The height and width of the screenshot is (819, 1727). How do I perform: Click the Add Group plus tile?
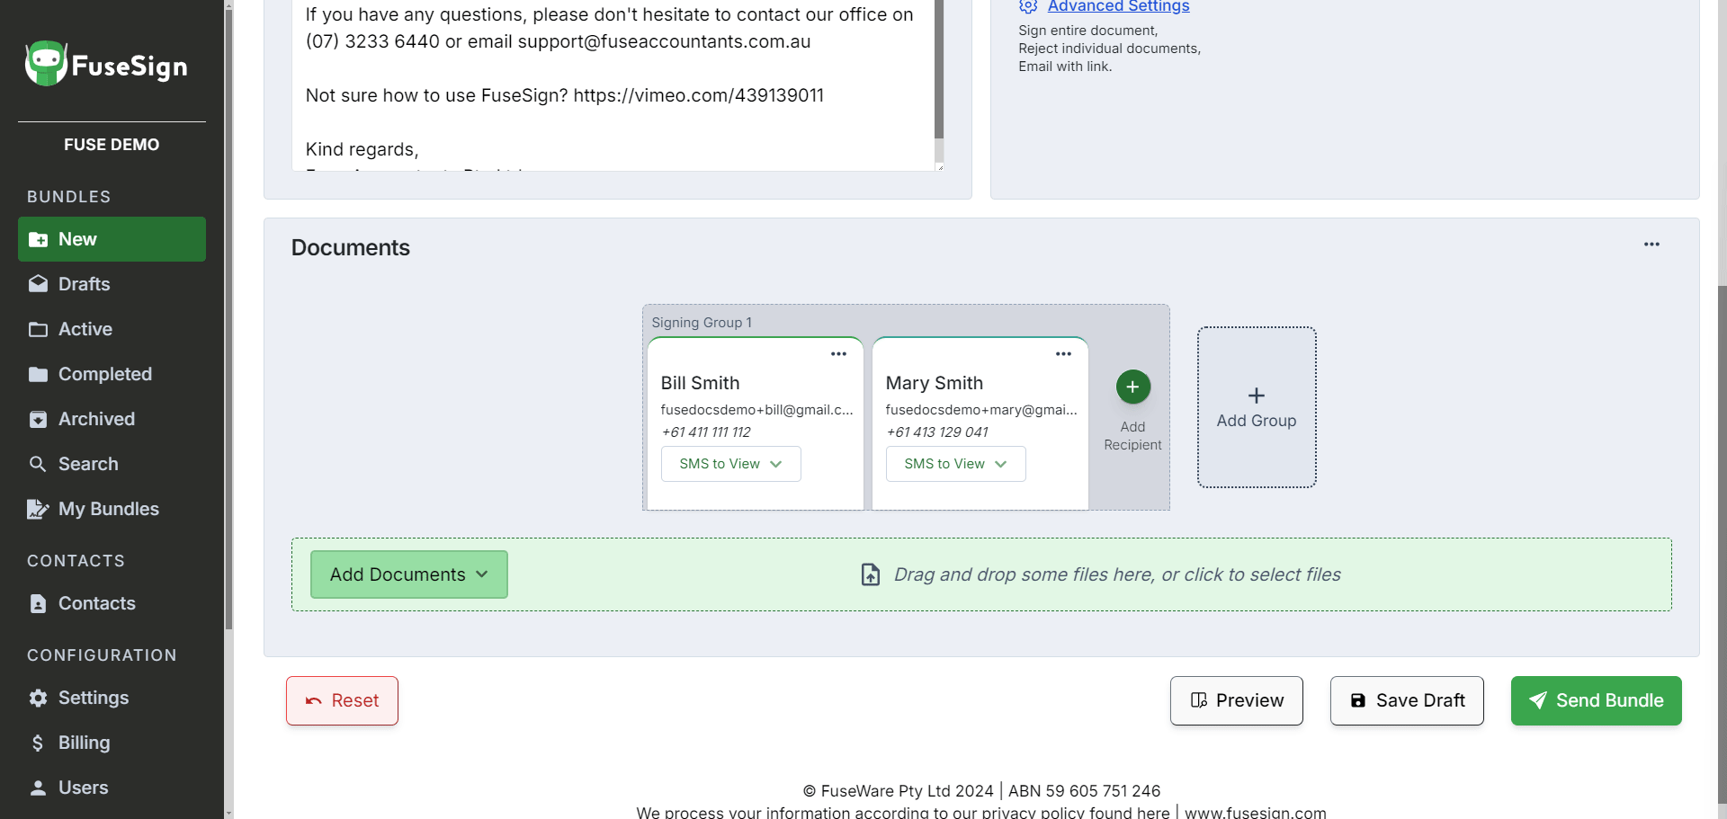1256,407
